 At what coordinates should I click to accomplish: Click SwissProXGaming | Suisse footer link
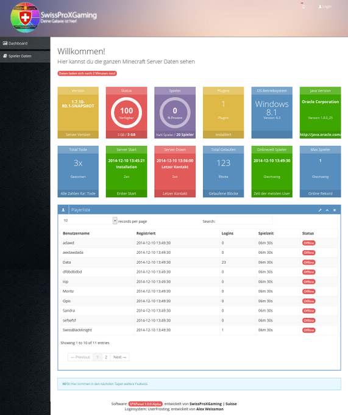pyautogui.click(x=213, y=404)
